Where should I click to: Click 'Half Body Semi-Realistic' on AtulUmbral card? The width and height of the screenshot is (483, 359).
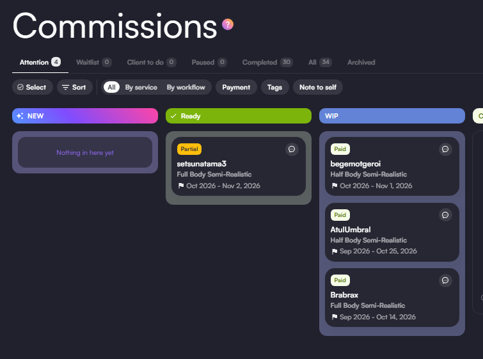[x=368, y=240]
